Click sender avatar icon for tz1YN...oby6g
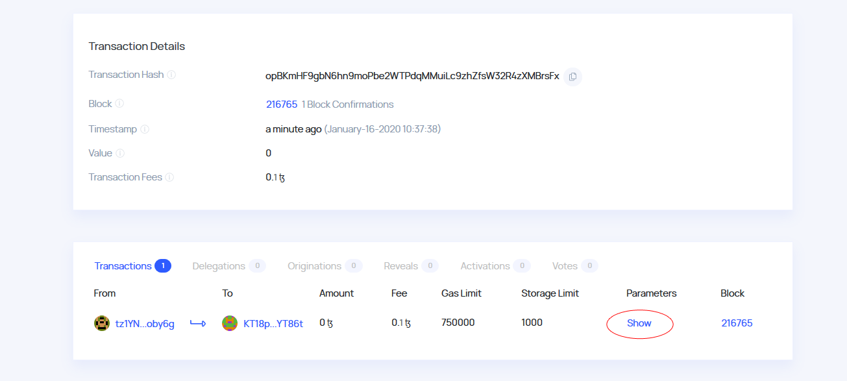The image size is (847, 381). 101,323
